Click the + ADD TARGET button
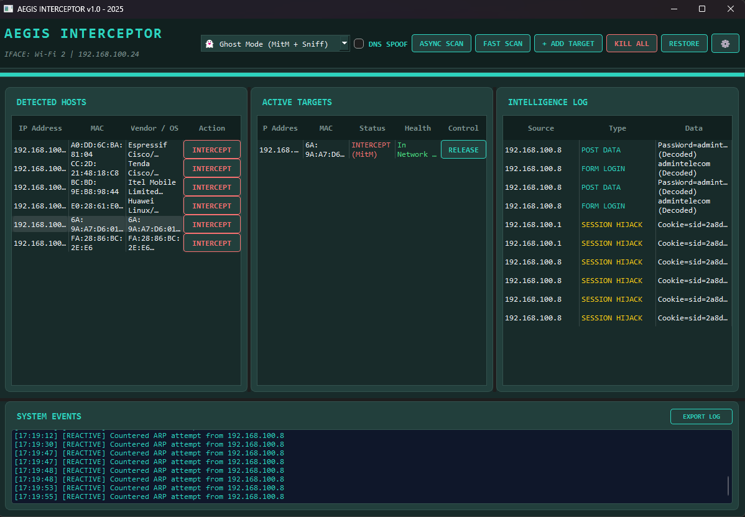The image size is (745, 517). click(568, 44)
